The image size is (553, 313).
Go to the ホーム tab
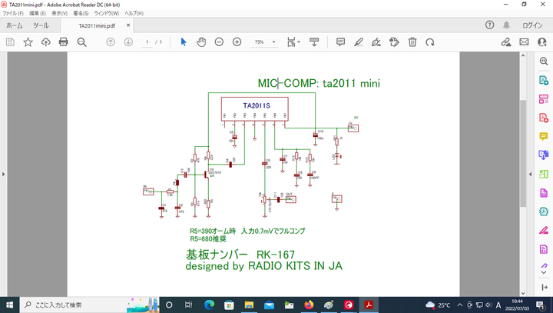tap(14, 25)
